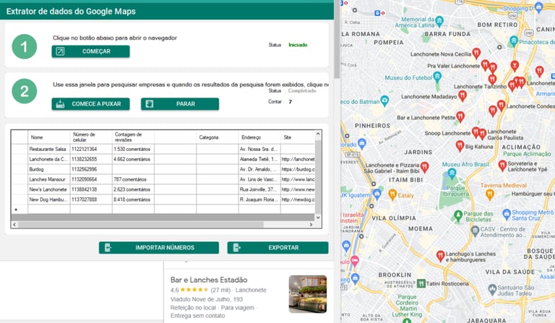Click the table's horizontal scrollbar thumb
Image resolution: width=555 pixels, height=323 pixels.
pyautogui.click(x=141, y=225)
